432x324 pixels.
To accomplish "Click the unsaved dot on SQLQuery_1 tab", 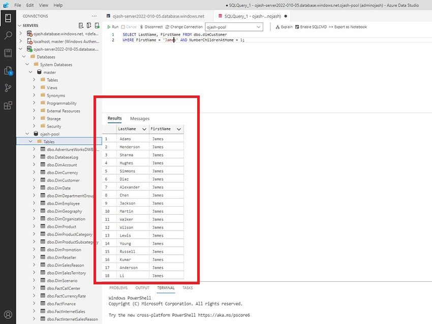I will pos(286,16).
